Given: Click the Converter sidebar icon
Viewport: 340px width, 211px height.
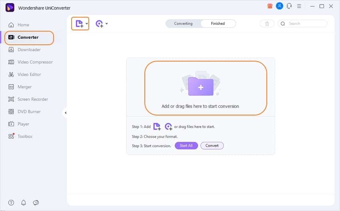Looking at the screenshot, I should click(11, 37).
